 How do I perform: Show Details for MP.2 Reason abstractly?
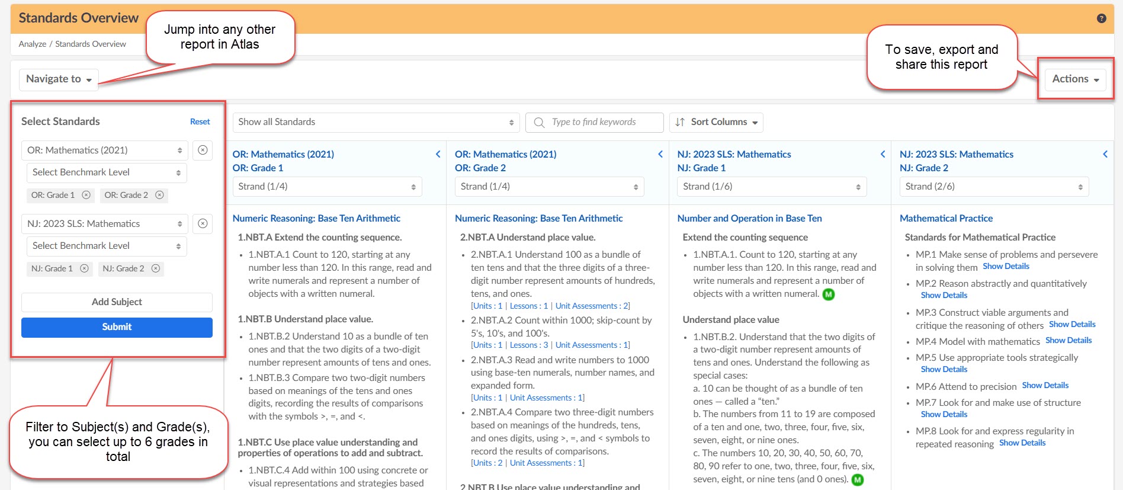tap(944, 296)
